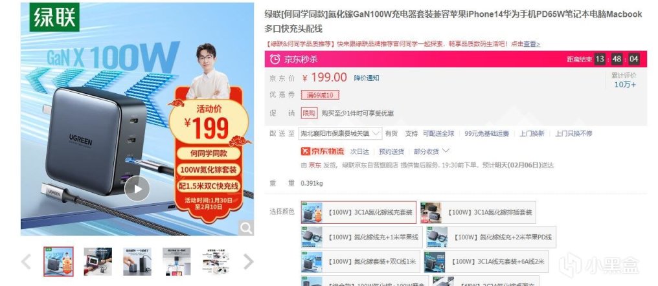Select the last thumbnail with accessories
Image resolution: width=658 pixels, height=286 pixels.
[216, 261]
